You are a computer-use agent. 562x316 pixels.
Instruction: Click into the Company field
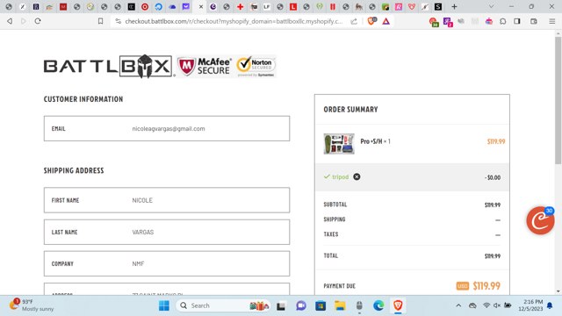point(167,263)
